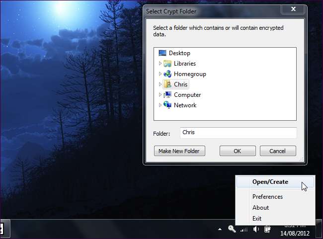Choose Open/Create from tray menu

click(270, 182)
